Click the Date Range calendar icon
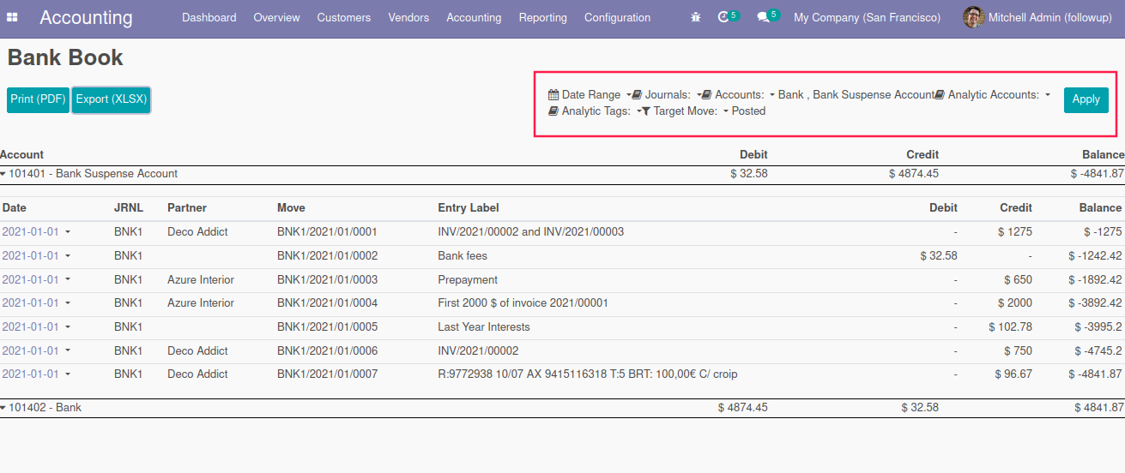The width and height of the screenshot is (1125, 473). 553,95
